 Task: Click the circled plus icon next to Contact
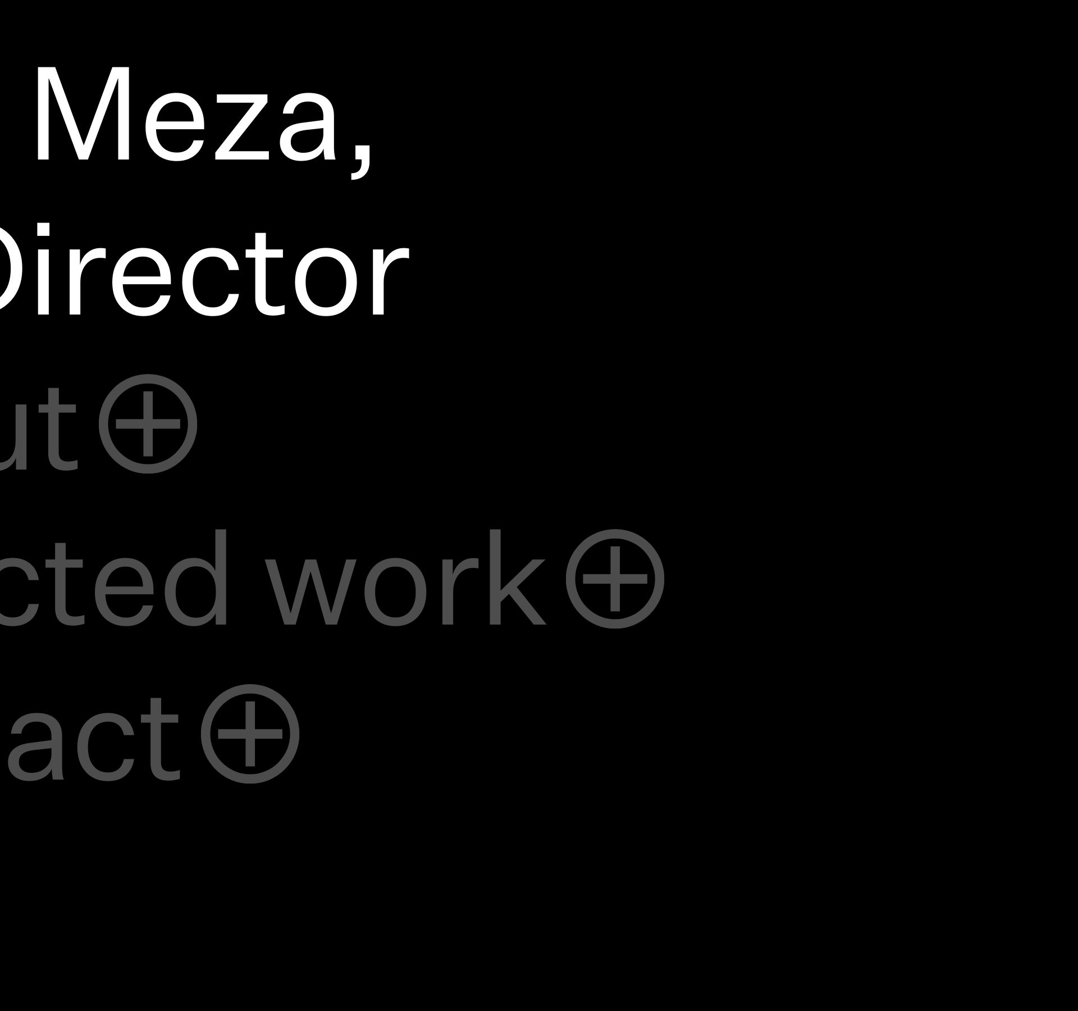pos(250,733)
